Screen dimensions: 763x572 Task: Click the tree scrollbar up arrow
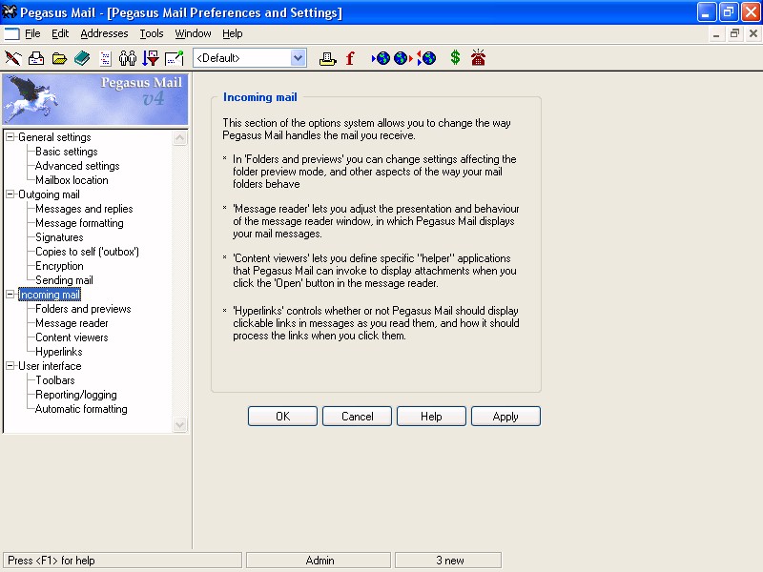click(179, 138)
